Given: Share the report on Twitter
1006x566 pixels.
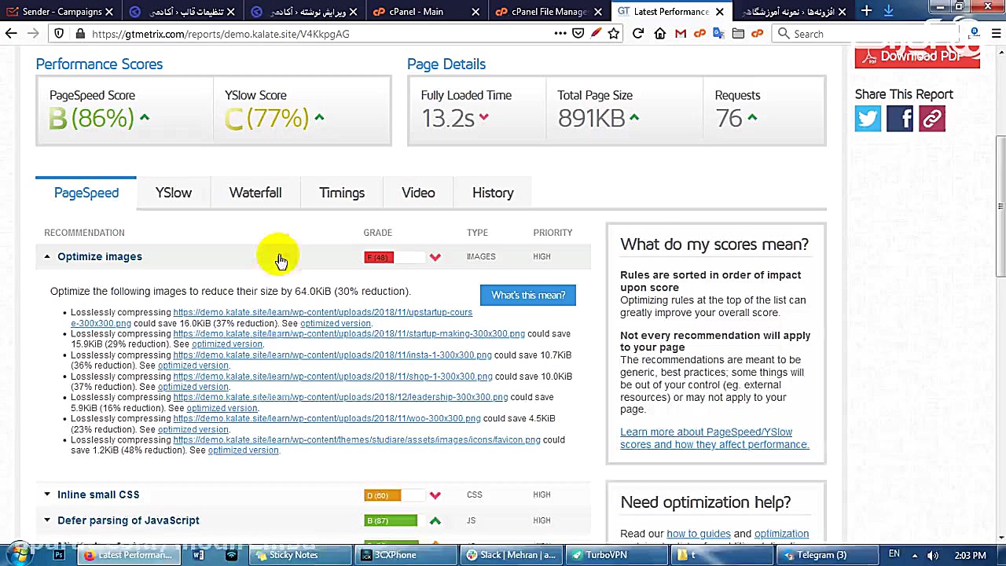Looking at the screenshot, I should pos(868,119).
